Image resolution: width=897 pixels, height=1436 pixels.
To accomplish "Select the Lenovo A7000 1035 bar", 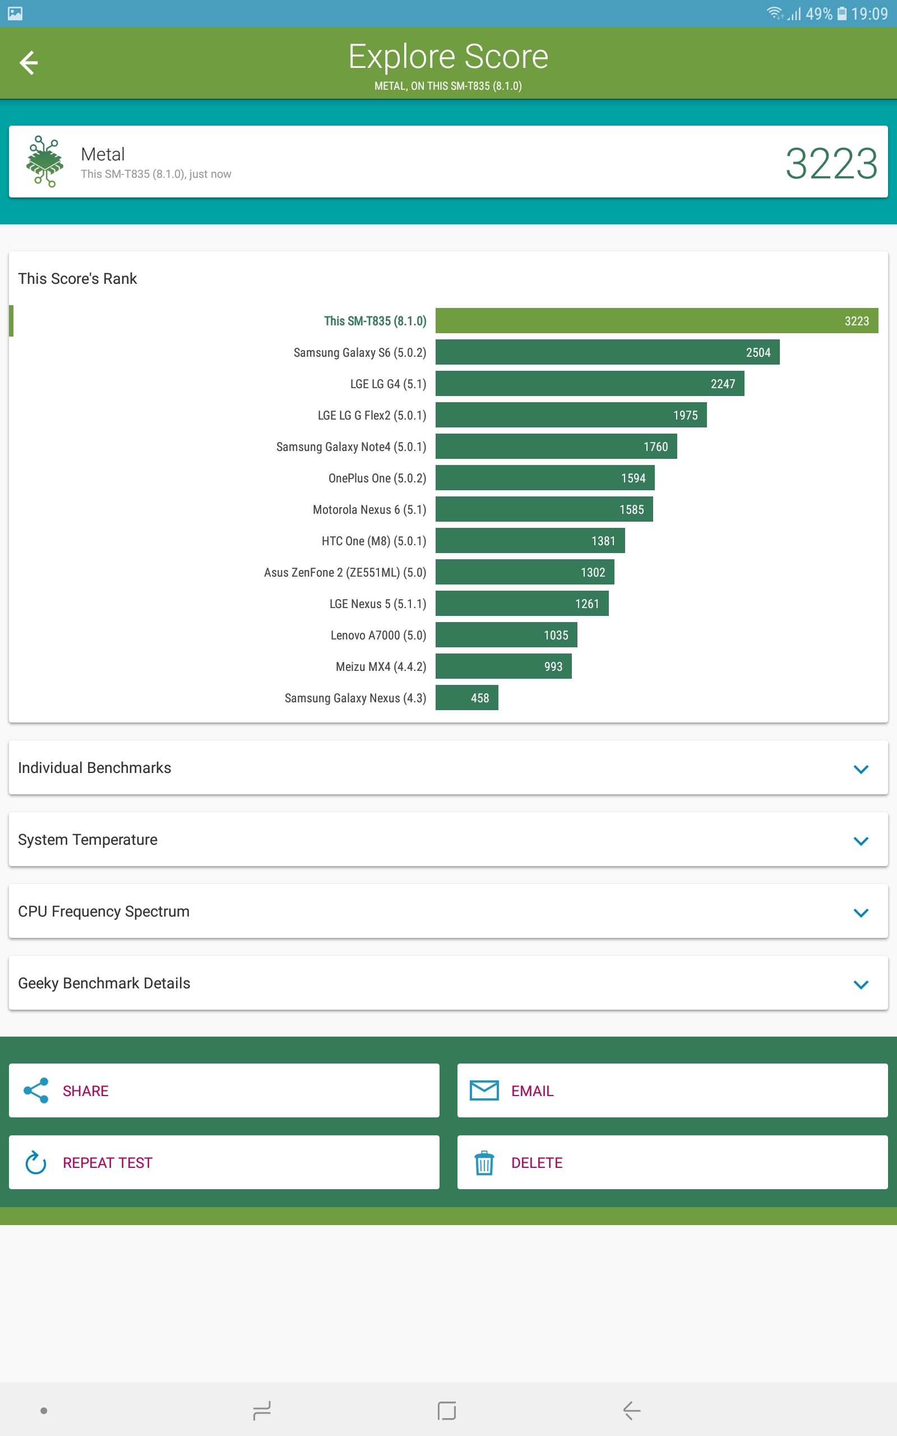I will (x=507, y=635).
